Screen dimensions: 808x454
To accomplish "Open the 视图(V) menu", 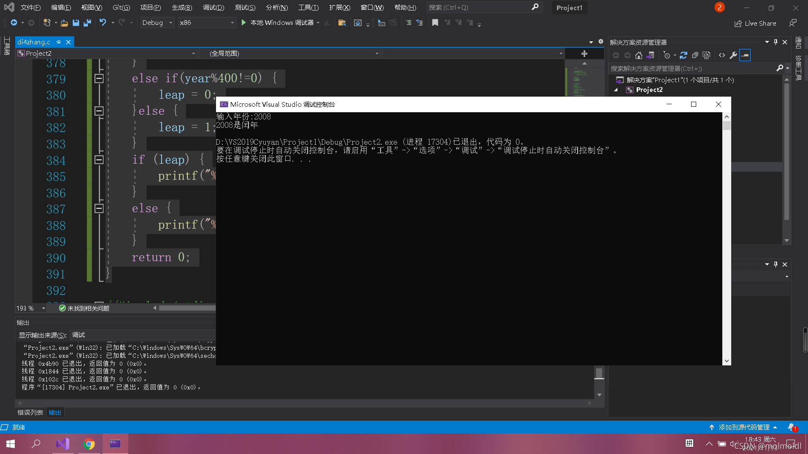I will click(92, 8).
